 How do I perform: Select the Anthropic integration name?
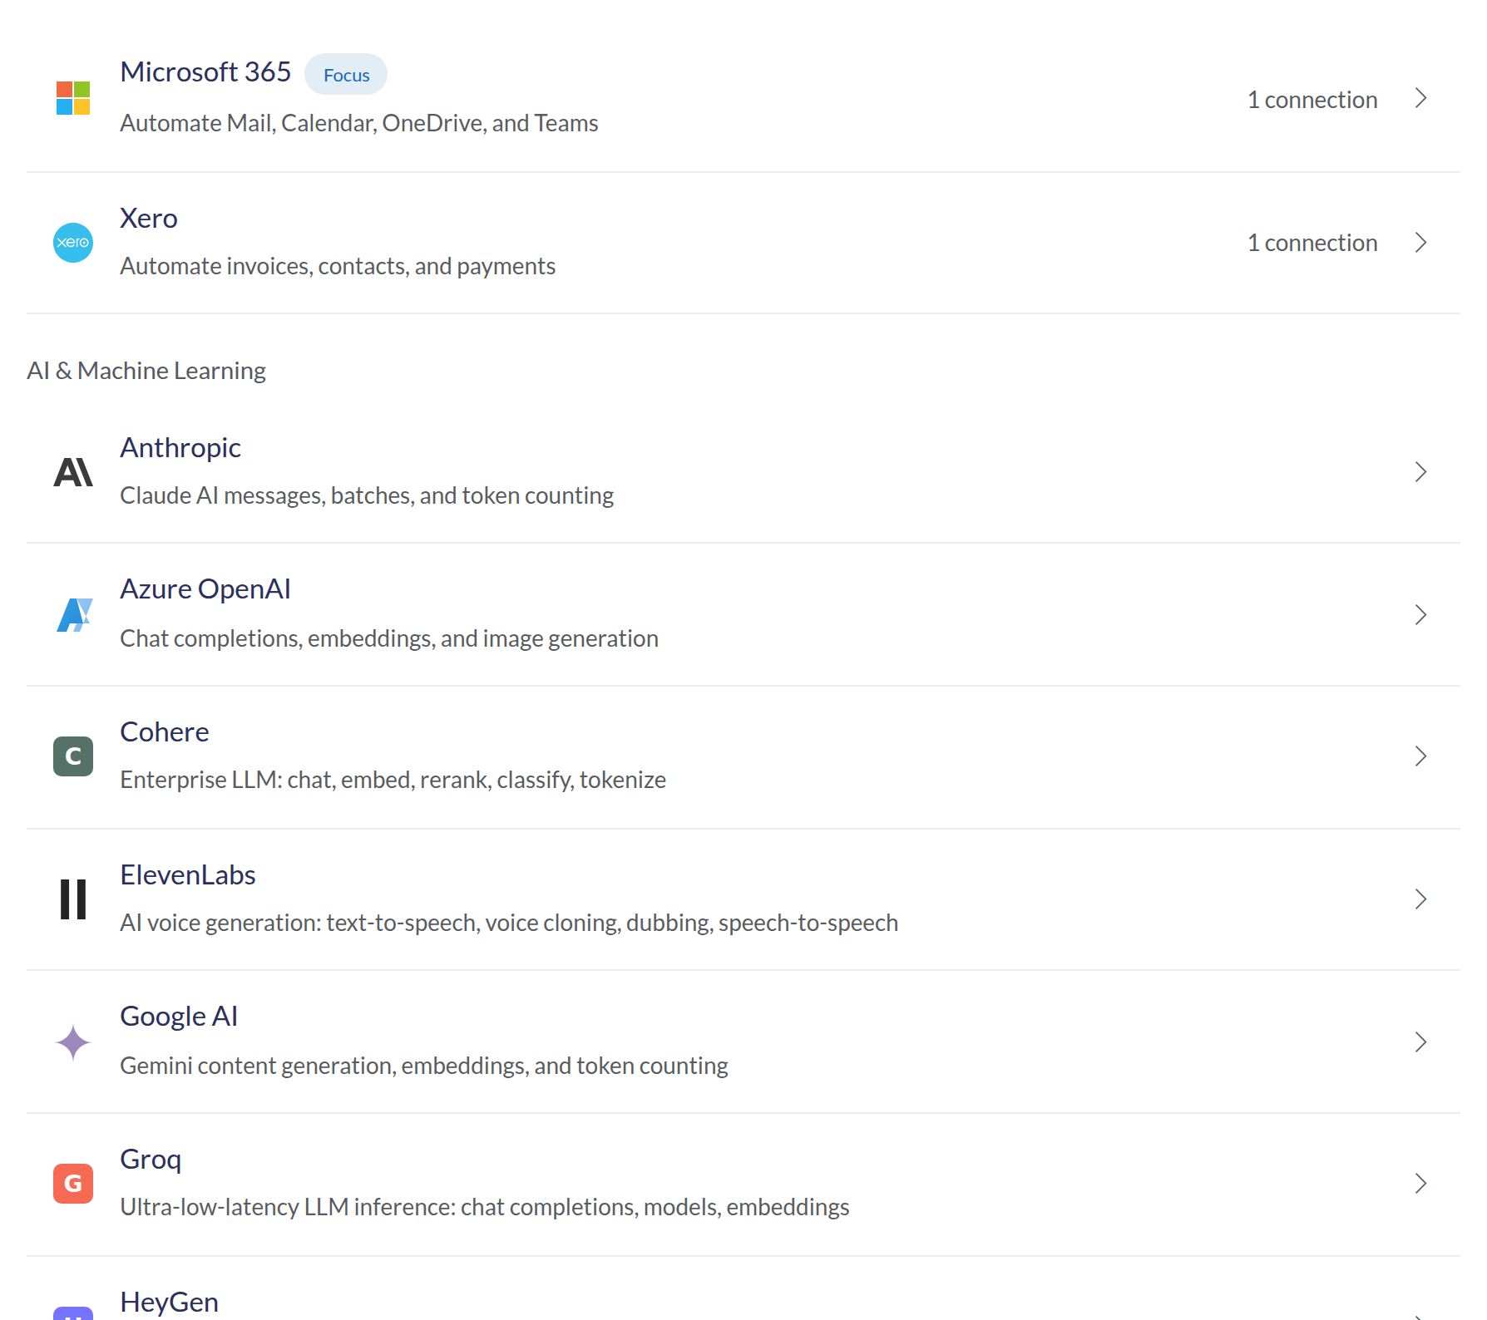point(180,448)
